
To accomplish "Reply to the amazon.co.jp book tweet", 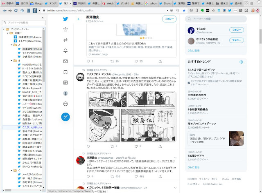I will 88,61.
